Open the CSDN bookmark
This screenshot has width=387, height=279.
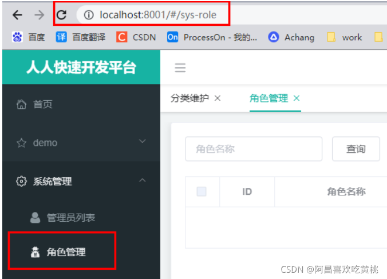(x=136, y=37)
